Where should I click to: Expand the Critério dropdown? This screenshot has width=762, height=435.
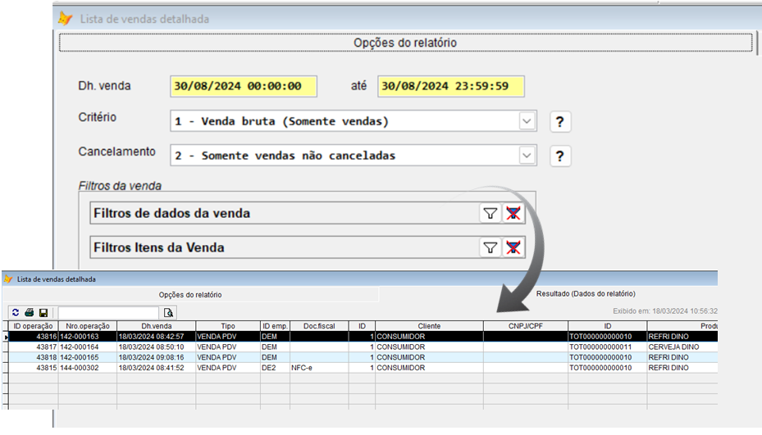click(x=527, y=121)
